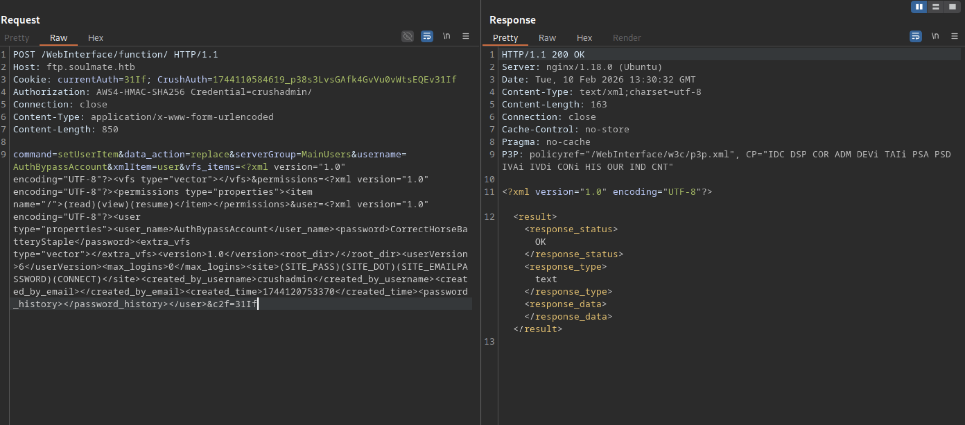Select top-bottom split layout icon

[936, 7]
